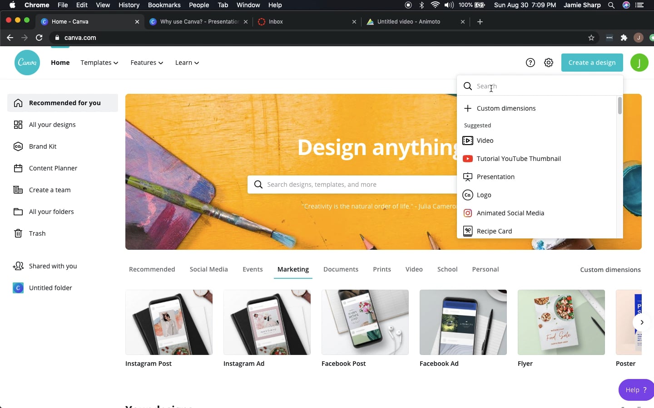Switch to the Video category tab
Image resolution: width=654 pixels, height=408 pixels.
pos(414,269)
